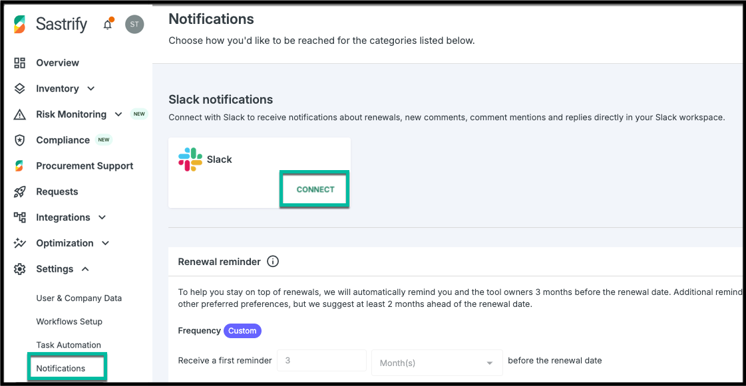Click the Compliance shield icon

20,140
